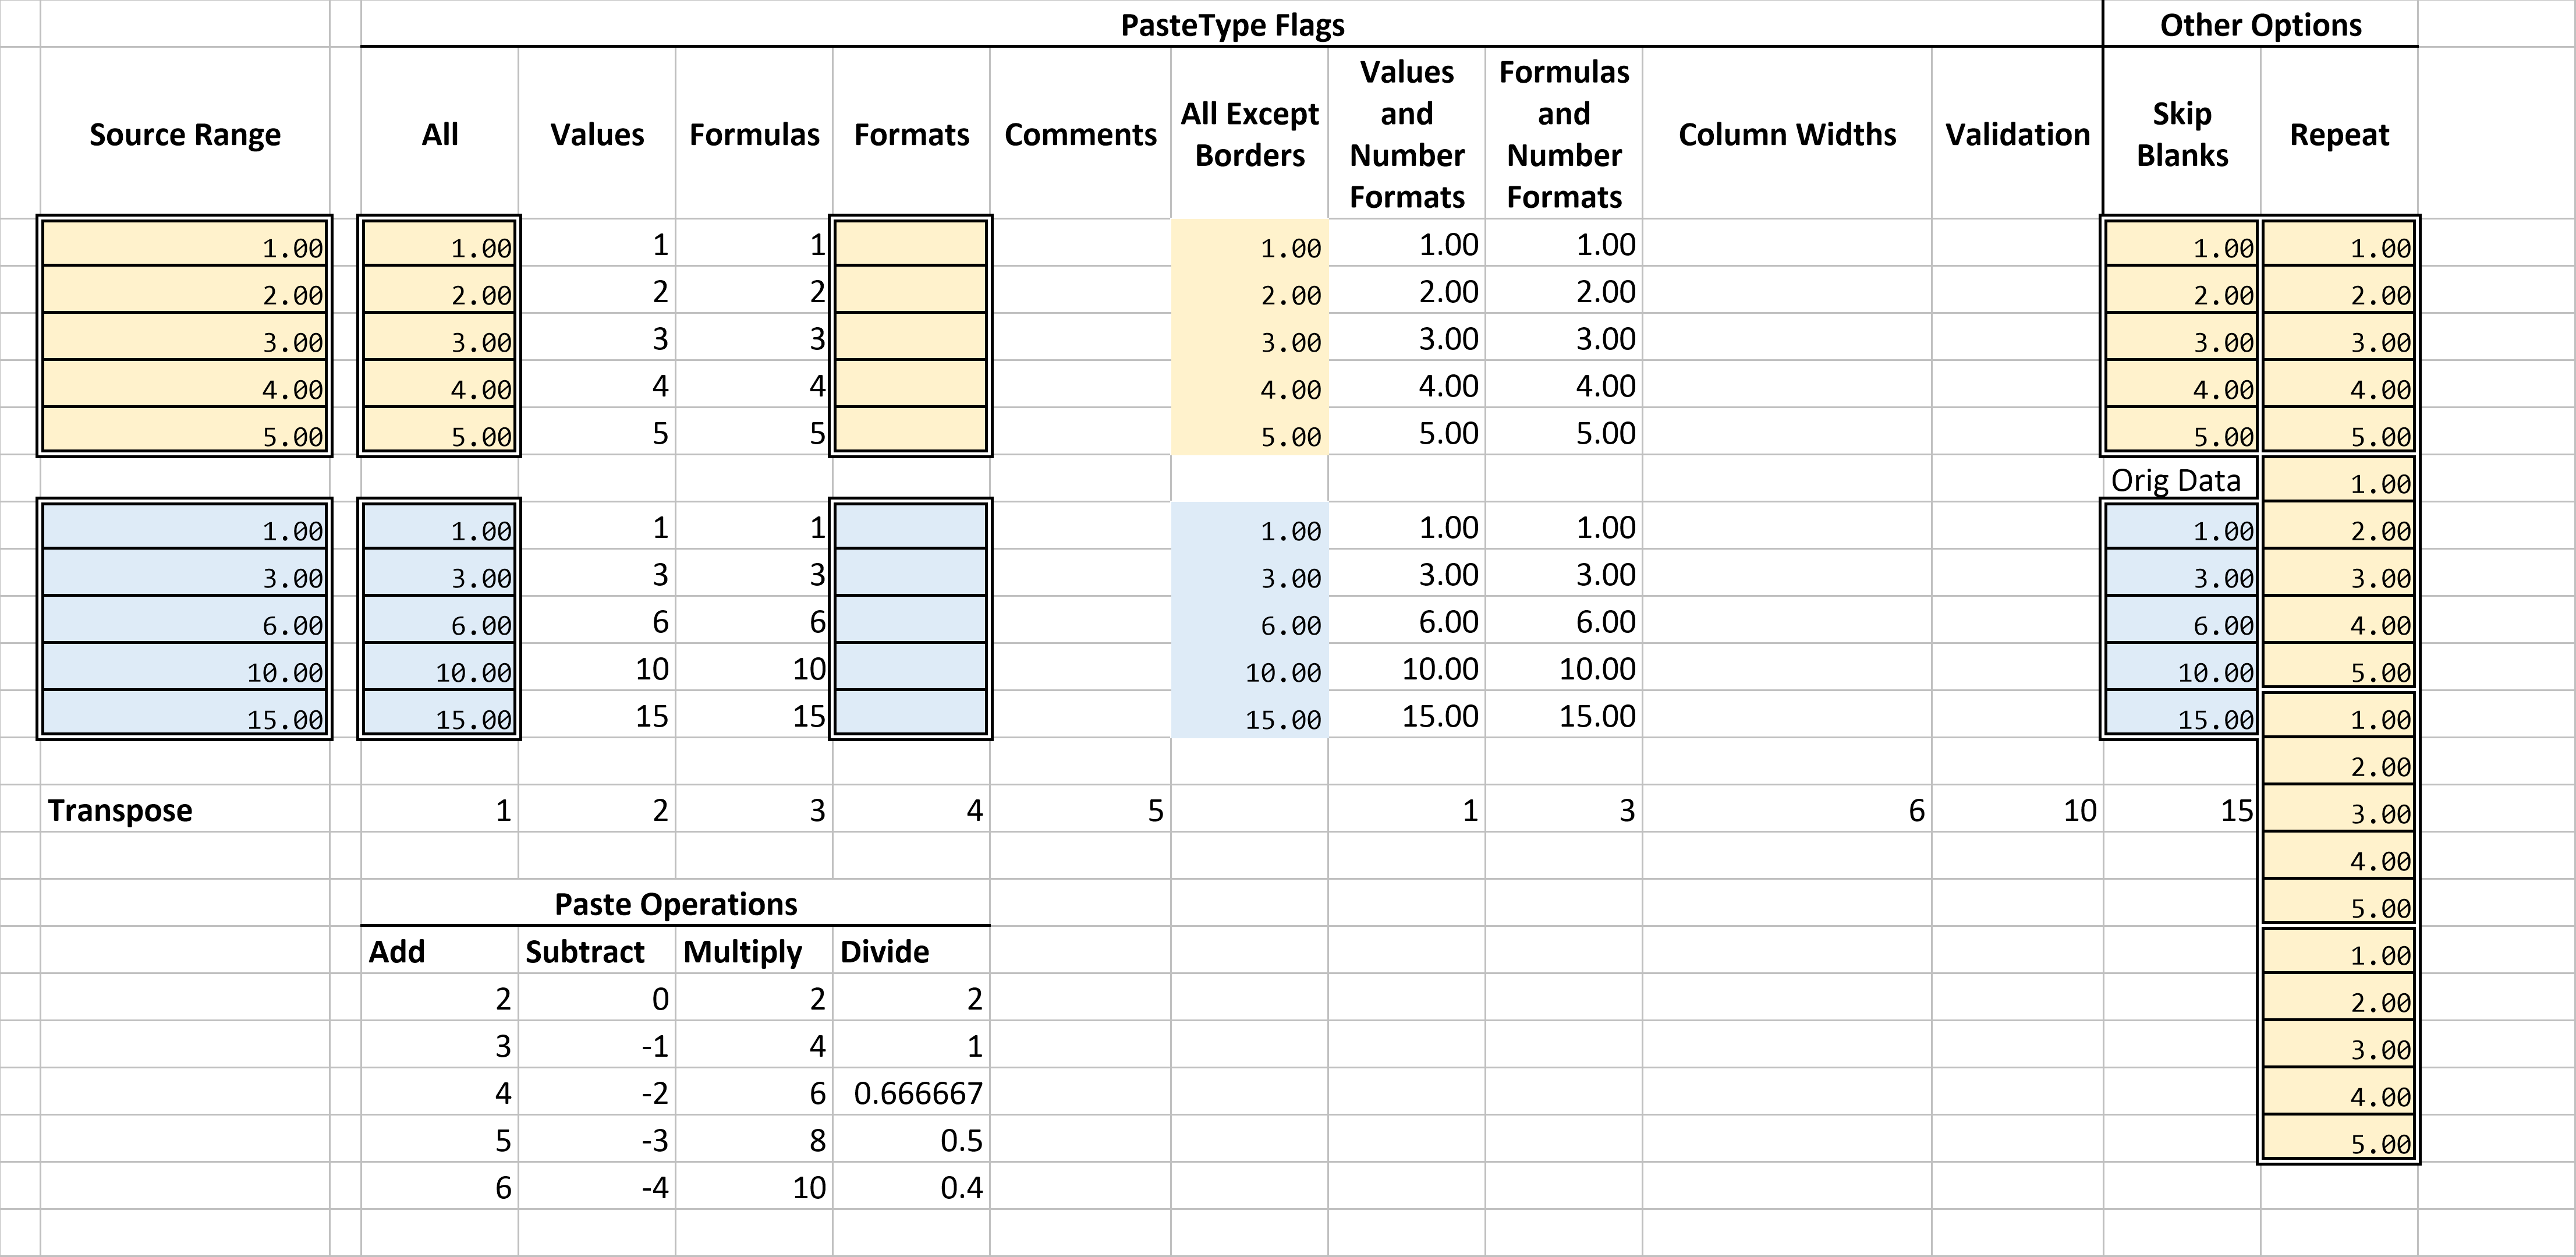Select the 'Transpose' label cell
Viewport: 2576px width, 1257px height.
(120, 810)
